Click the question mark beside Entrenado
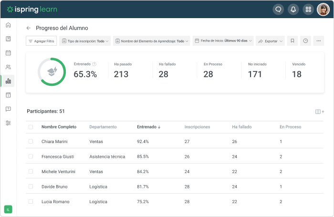 point(94,64)
